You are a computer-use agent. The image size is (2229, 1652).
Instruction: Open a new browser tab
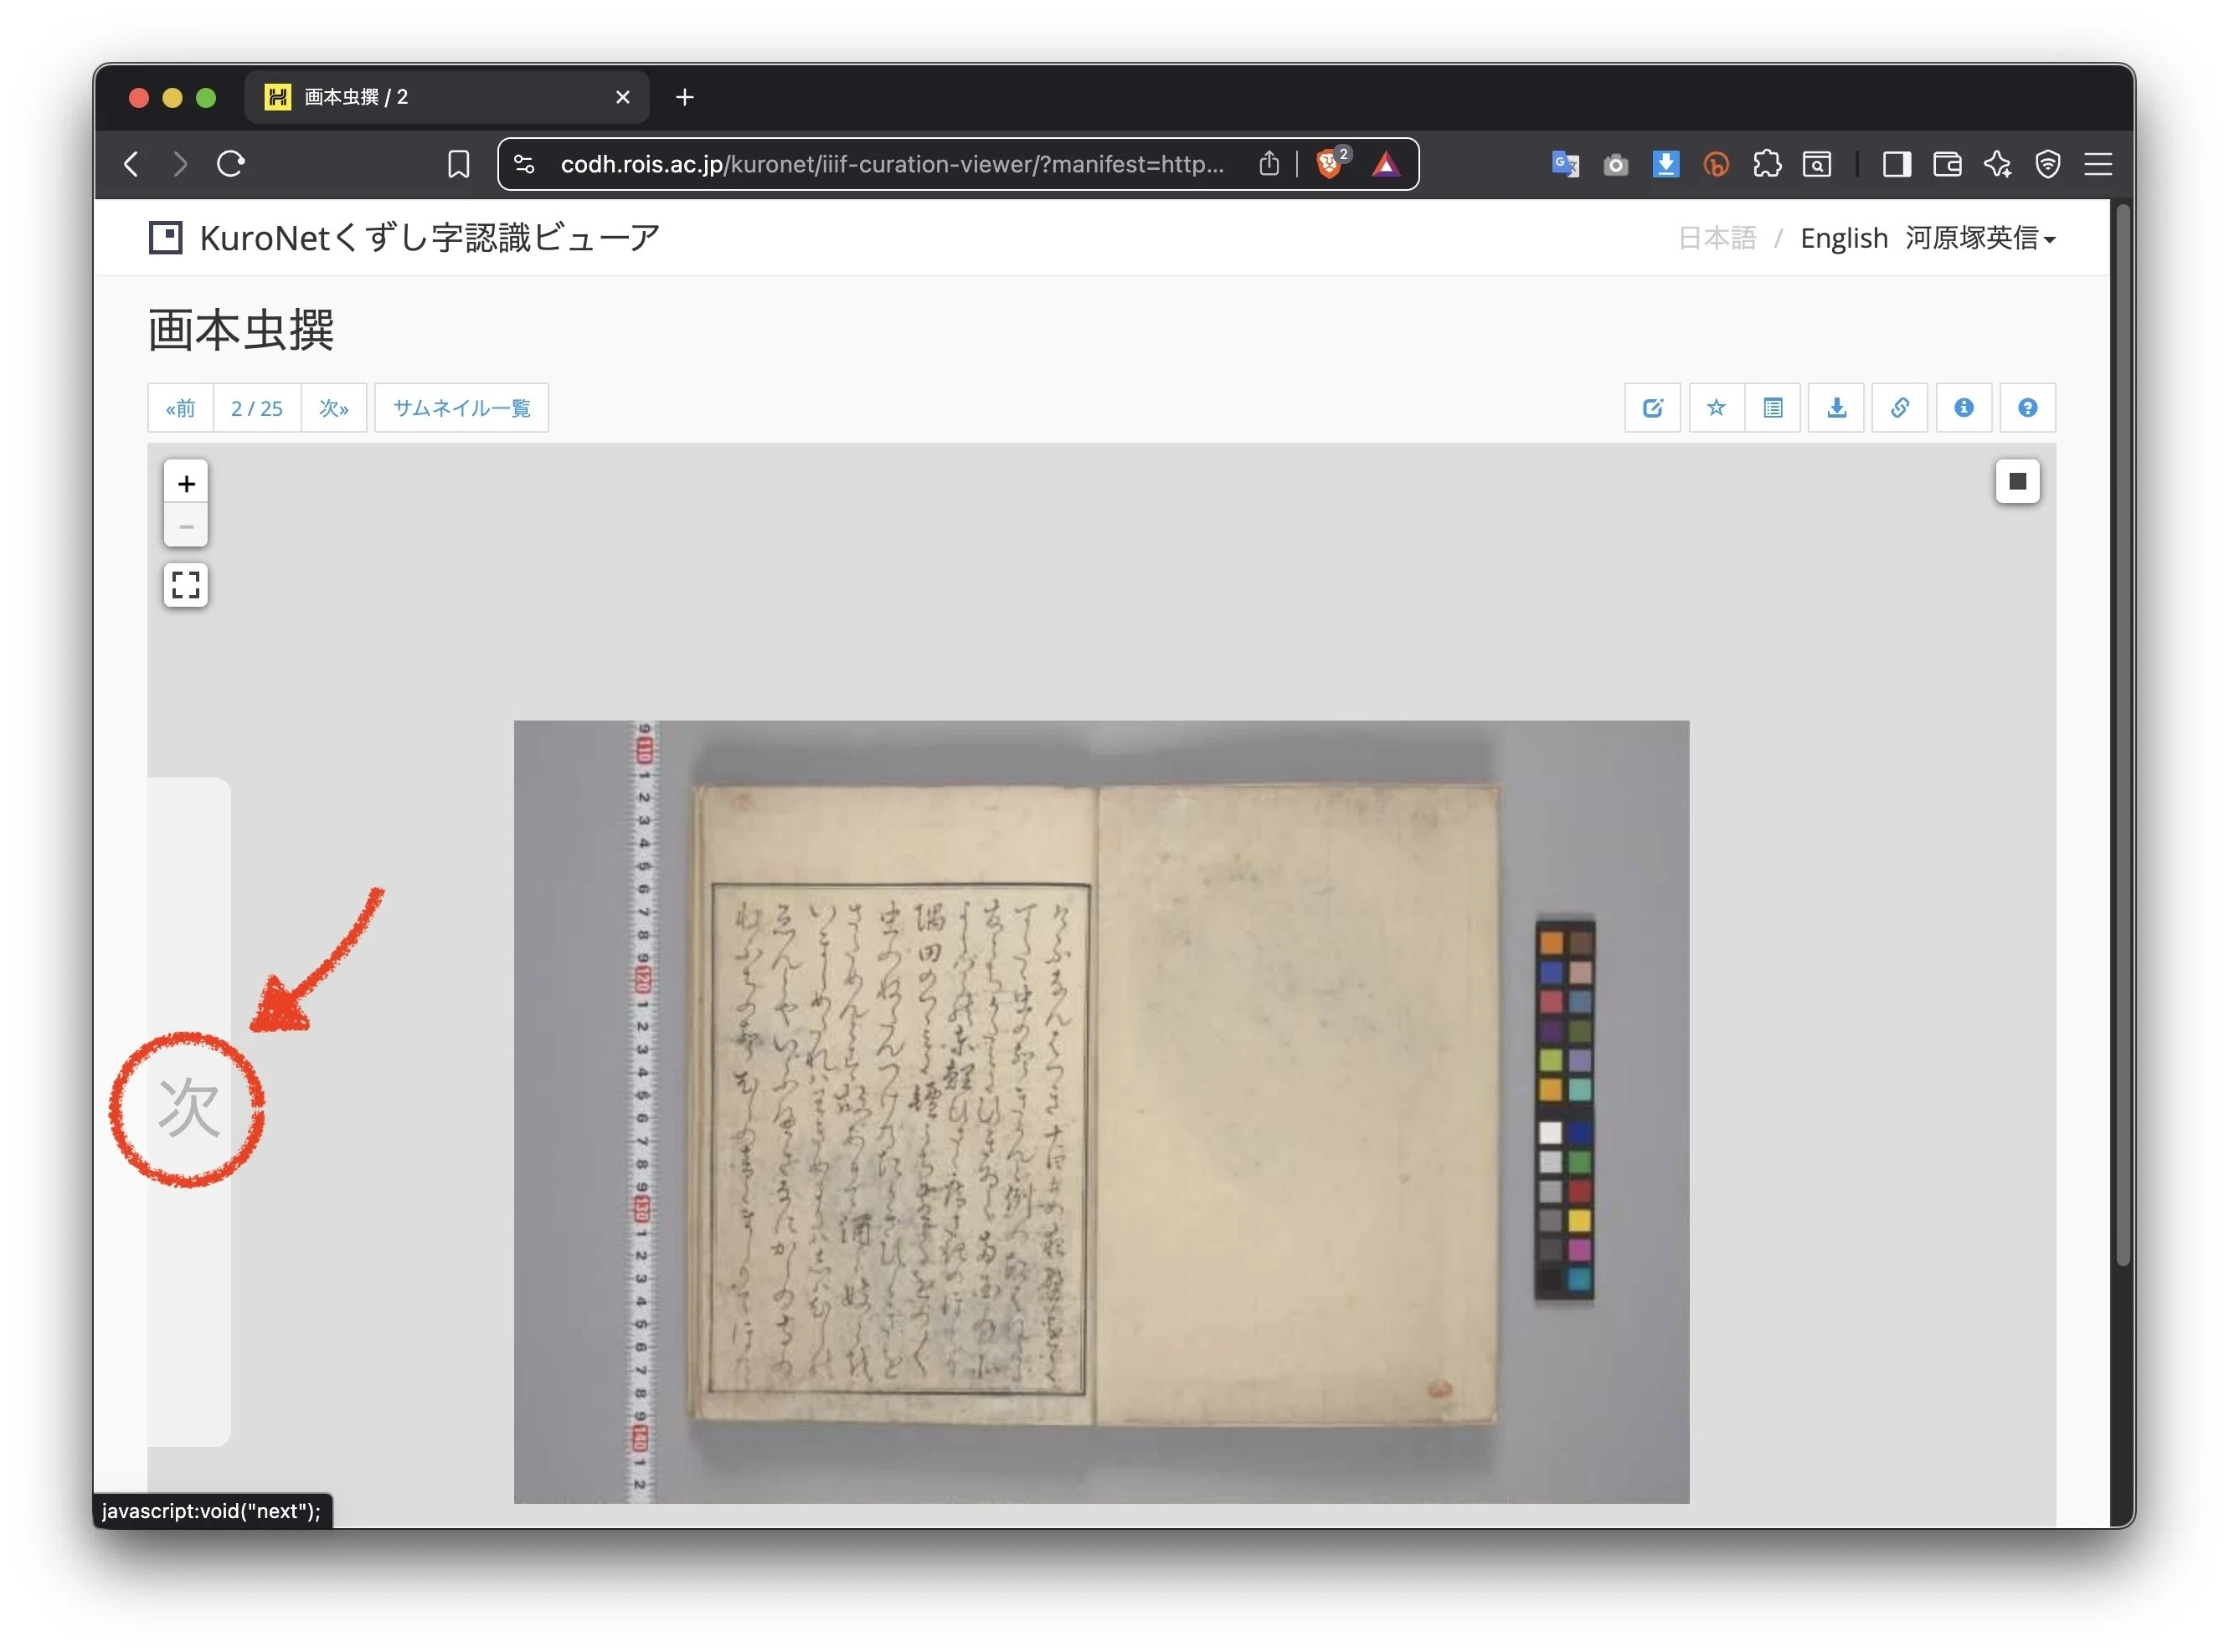pos(684,97)
